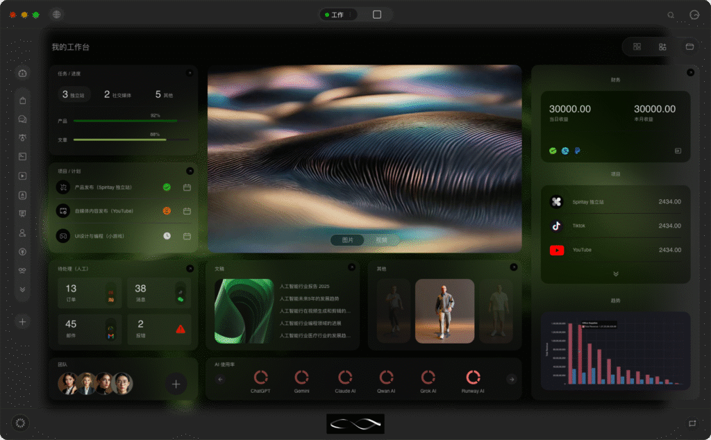Toggle the green check status for 产品发布
The width and height of the screenshot is (711, 440).
167,187
